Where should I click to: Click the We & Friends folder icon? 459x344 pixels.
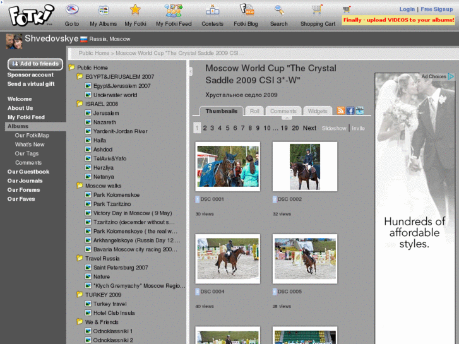tap(80, 321)
